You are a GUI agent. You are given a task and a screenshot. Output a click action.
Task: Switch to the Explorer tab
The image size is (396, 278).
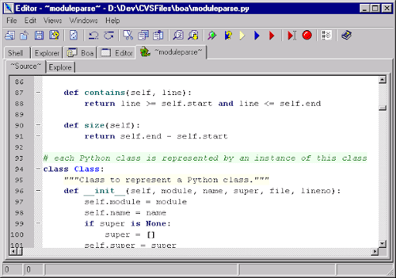point(47,53)
